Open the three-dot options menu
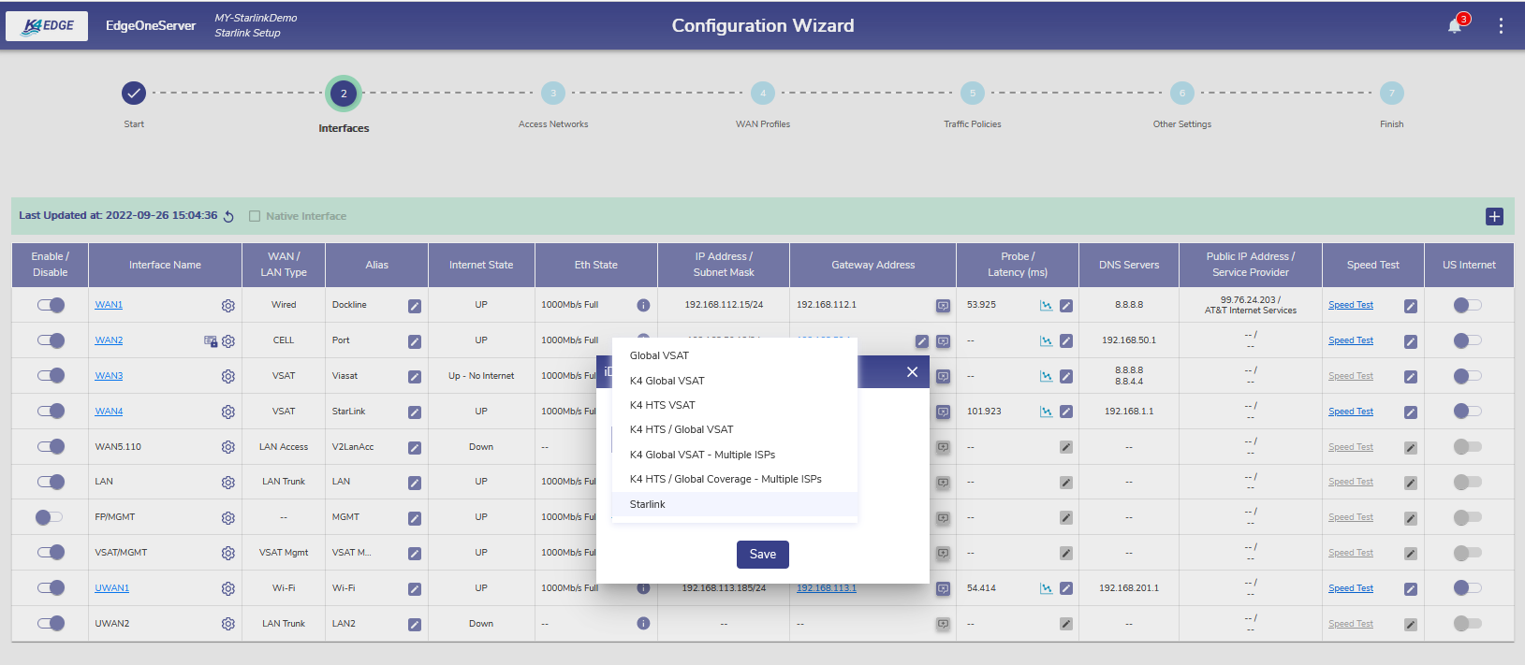 tap(1501, 26)
